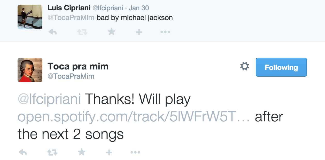This screenshot has width=325, height=160.
Task: Favorite Luis Cipriani's tweet with star
Action: (111, 32)
